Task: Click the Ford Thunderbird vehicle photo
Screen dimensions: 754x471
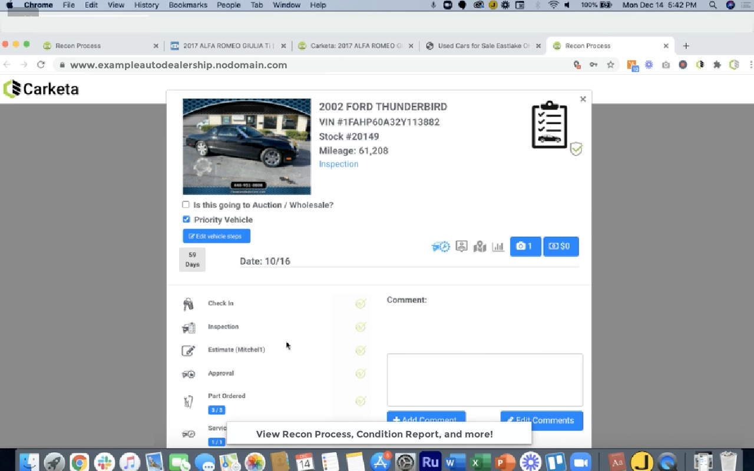Action: [x=247, y=147]
